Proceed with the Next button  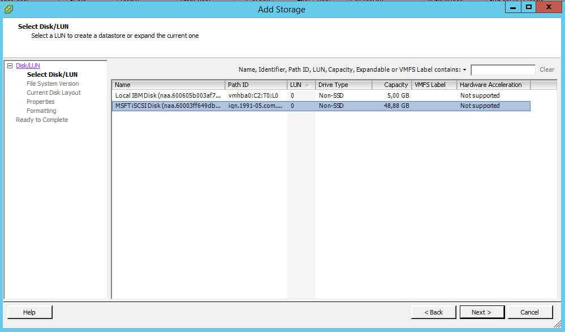tap(481, 312)
